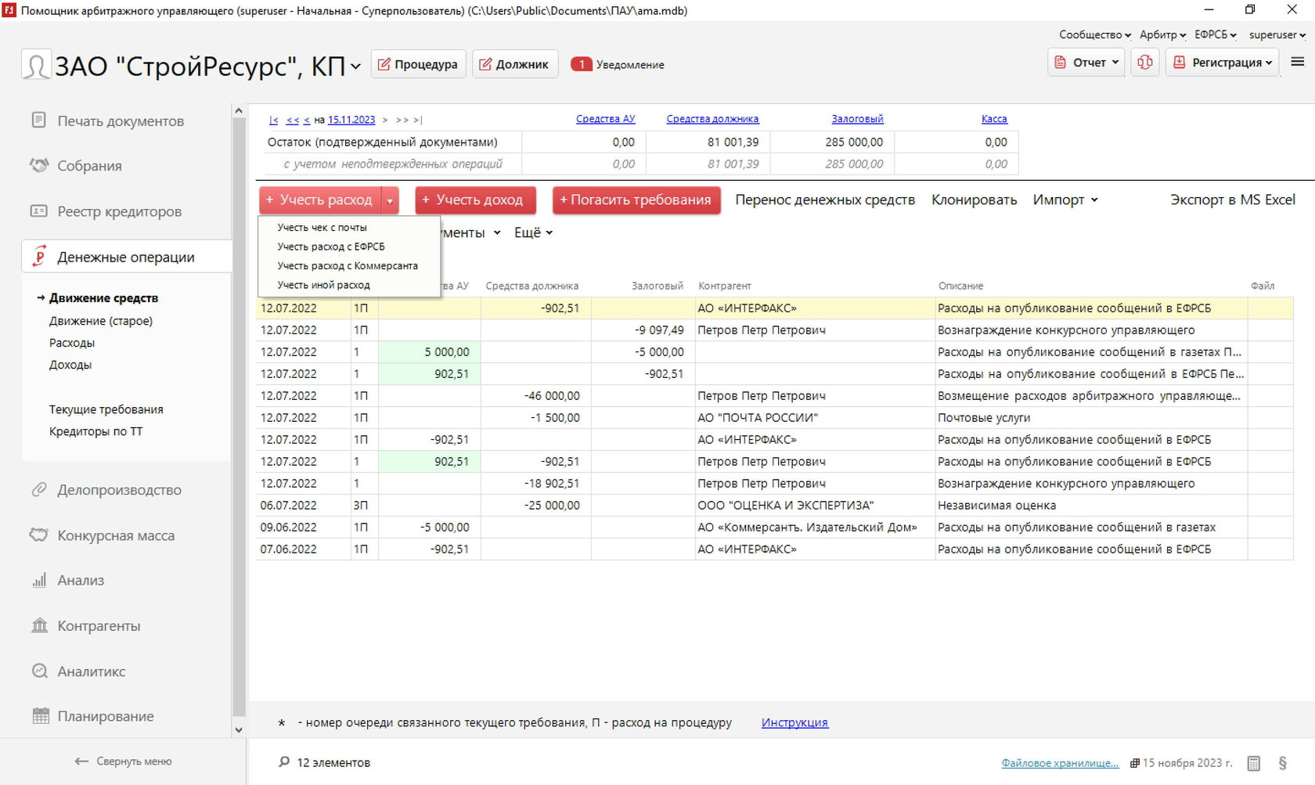Open the Импорт dropdown
Viewport: 1315px width, 785px height.
coord(1065,200)
